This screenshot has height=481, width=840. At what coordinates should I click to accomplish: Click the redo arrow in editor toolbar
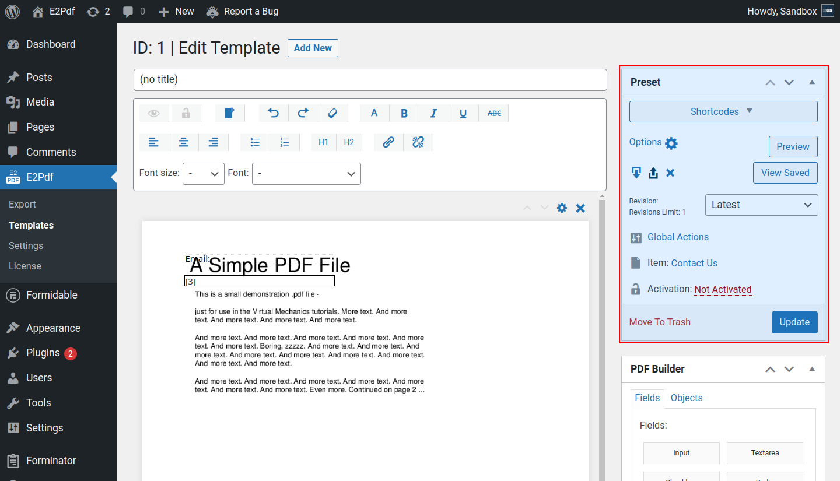(303, 113)
